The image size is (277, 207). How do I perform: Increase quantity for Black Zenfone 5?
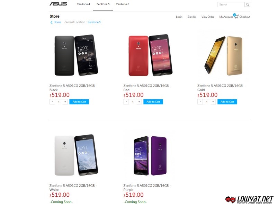65,102
